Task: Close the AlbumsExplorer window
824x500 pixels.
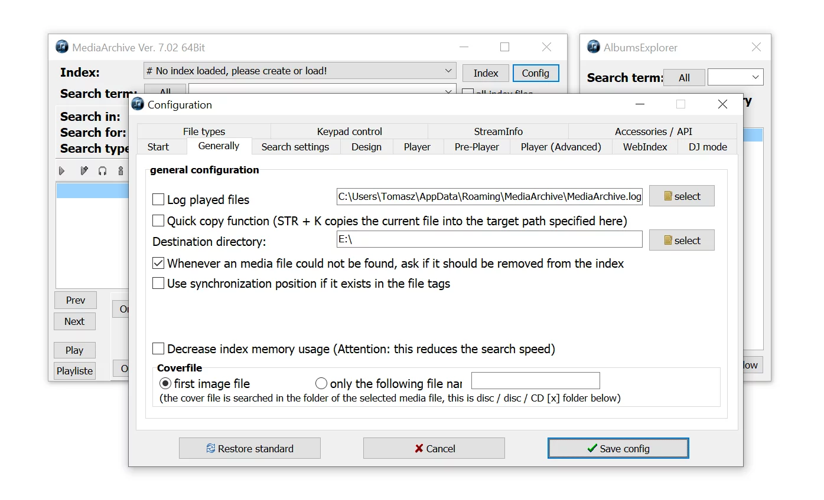Action: coord(756,47)
